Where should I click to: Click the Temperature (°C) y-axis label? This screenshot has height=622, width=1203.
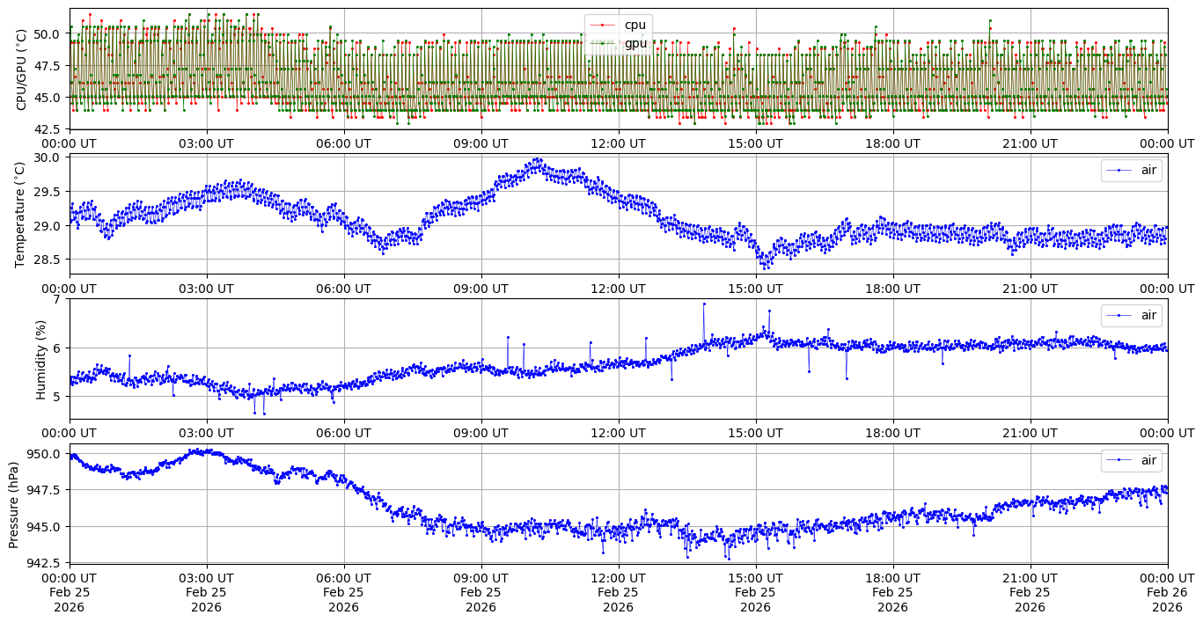22,214
